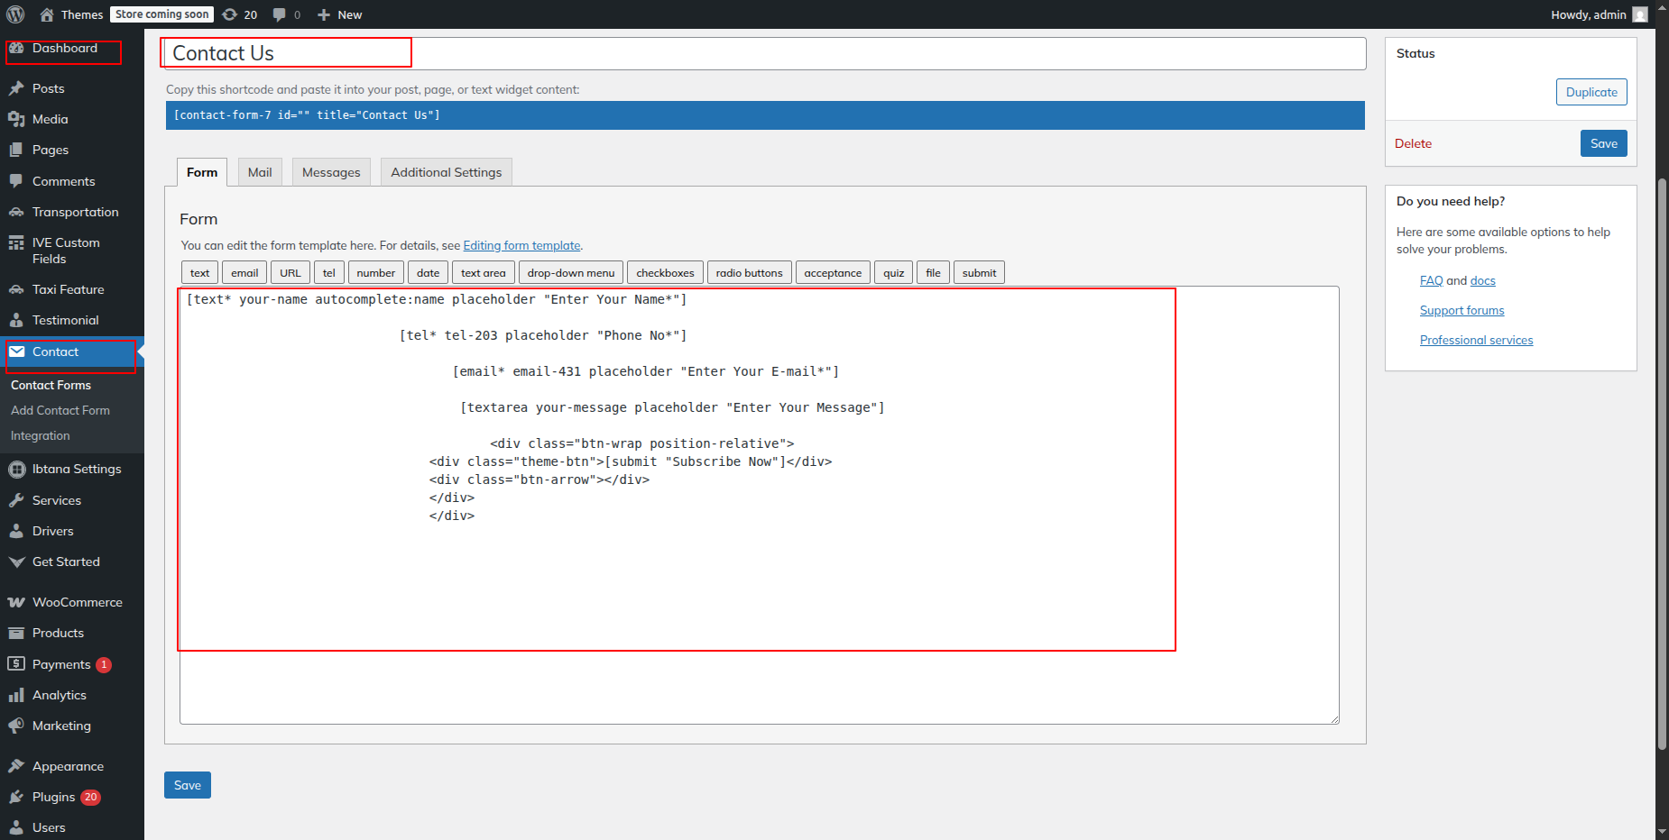
Task: Click the page vertical scrollbar
Action: [1662, 451]
